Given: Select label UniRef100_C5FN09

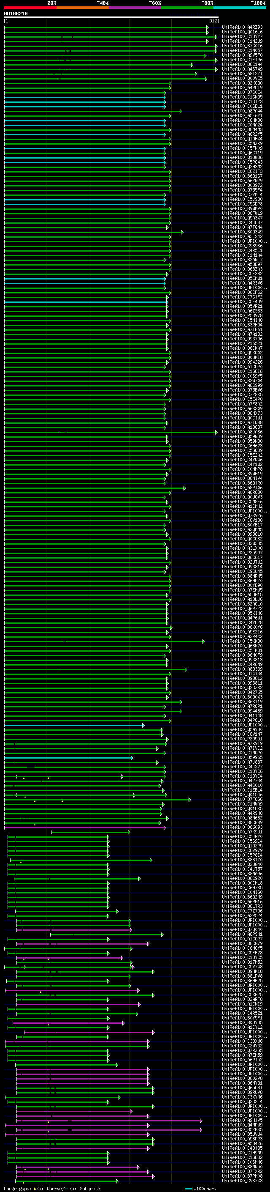Looking at the screenshot, I should click(242, 148).
